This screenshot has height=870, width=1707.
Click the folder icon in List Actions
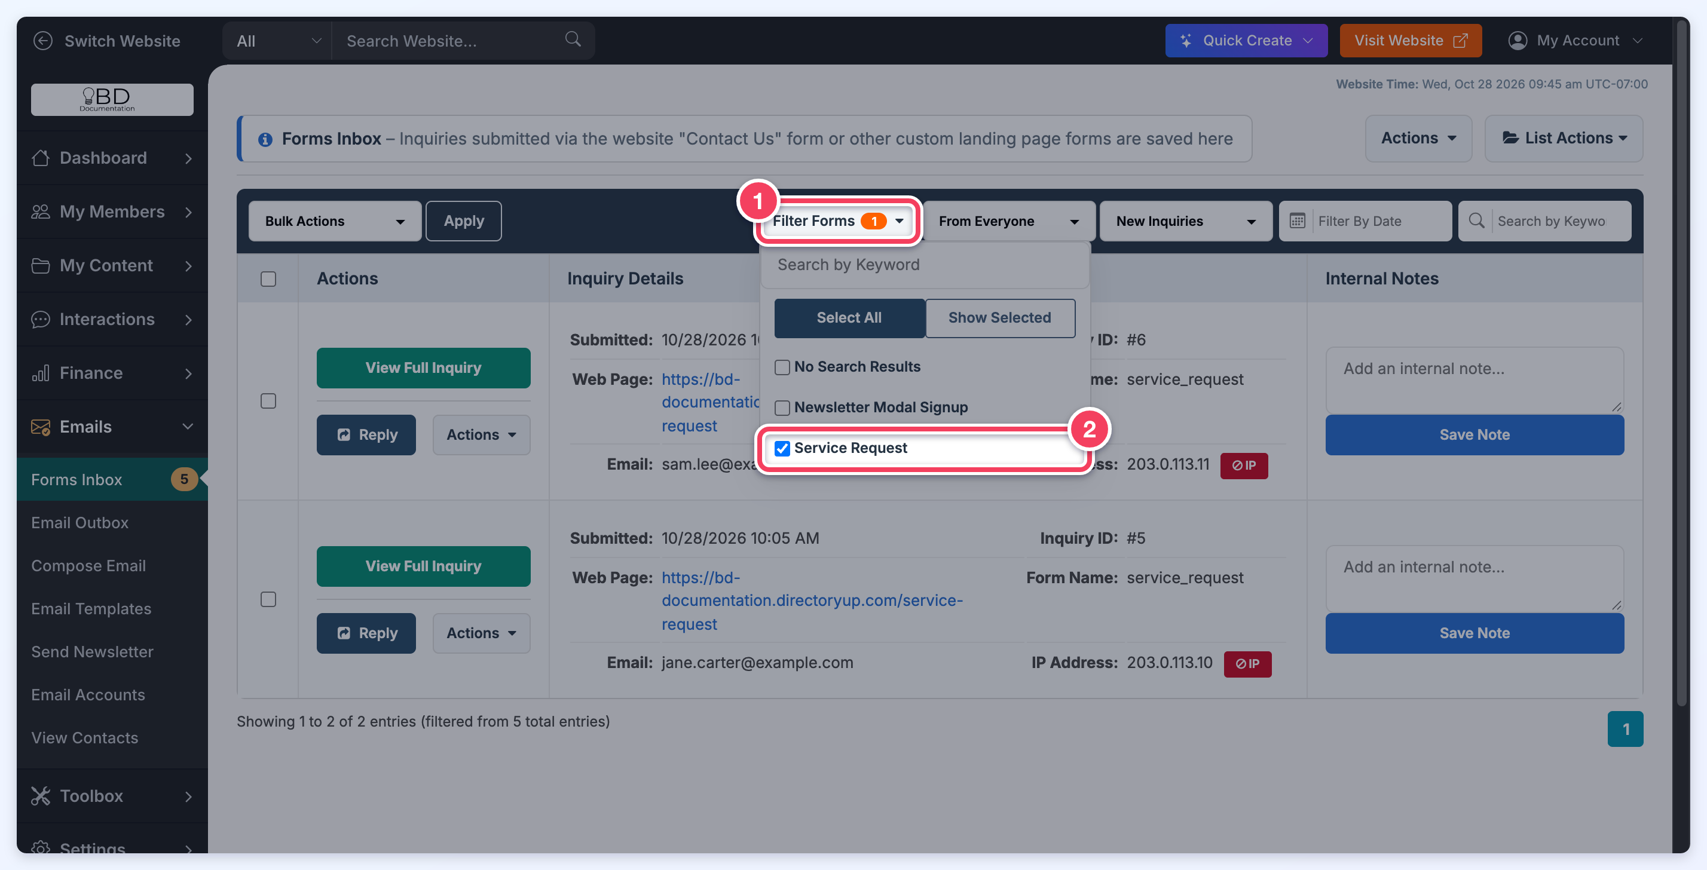1510,138
